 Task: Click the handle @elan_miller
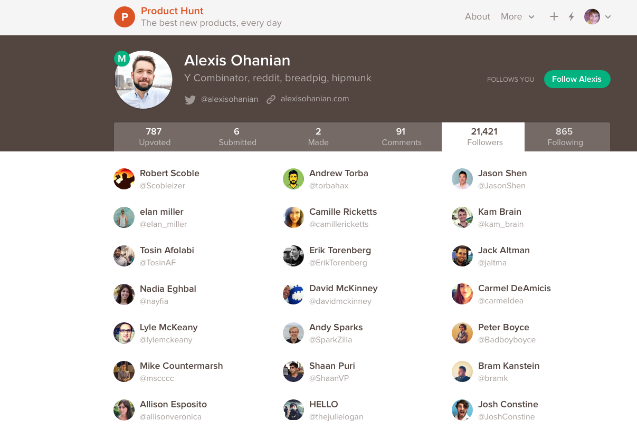tap(164, 224)
